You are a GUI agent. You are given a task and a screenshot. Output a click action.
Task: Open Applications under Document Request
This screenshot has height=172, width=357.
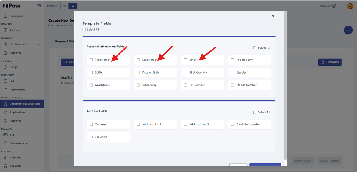coord(17,112)
